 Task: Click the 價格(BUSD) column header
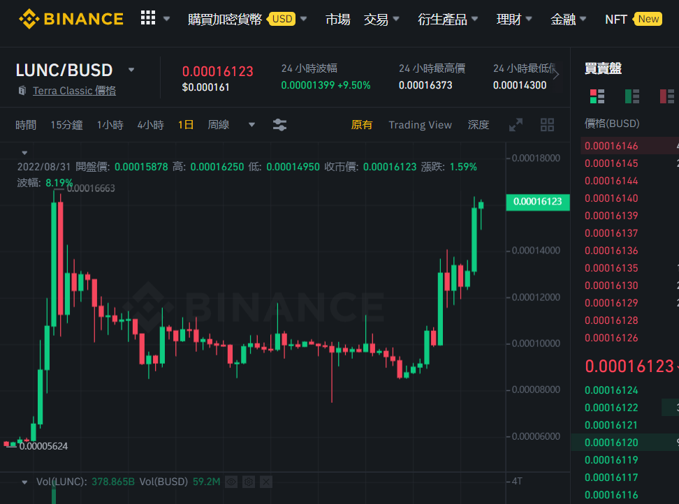[x=612, y=124]
